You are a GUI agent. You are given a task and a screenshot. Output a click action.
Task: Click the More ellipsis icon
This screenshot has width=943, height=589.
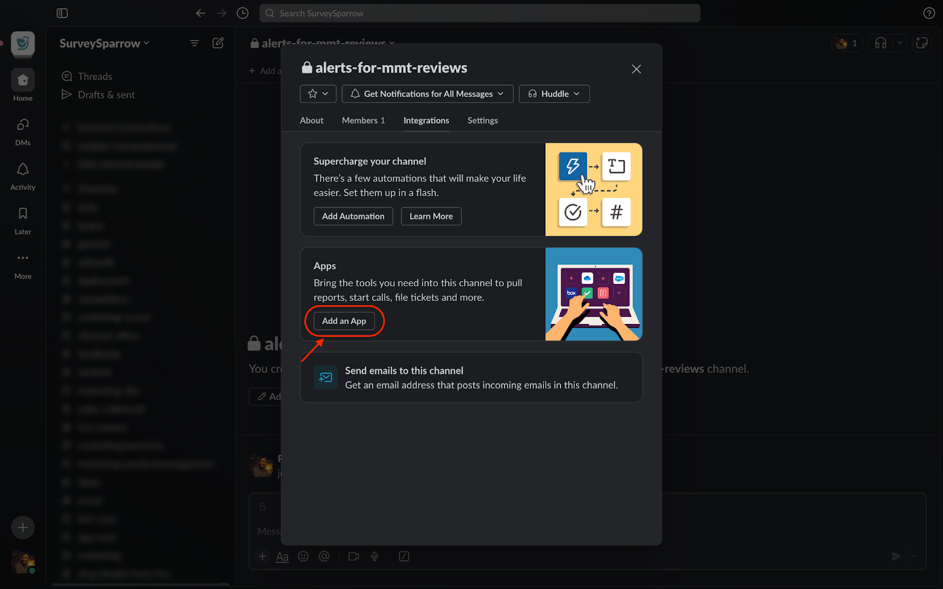pyautogui.click(x=22, y=259)
